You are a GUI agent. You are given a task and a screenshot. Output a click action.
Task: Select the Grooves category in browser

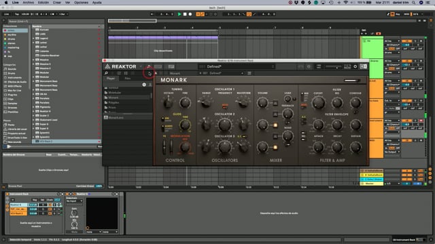pyautogui.click(x=12, y=108)
